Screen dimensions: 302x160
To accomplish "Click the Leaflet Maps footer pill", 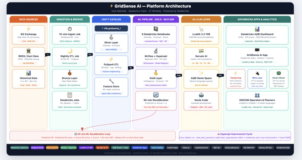I will pos(172,148).
